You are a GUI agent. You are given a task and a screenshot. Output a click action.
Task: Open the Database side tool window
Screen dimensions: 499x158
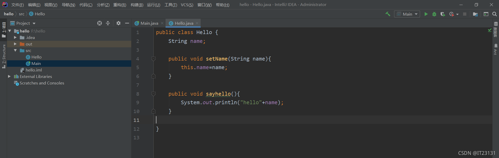(496, 29)
